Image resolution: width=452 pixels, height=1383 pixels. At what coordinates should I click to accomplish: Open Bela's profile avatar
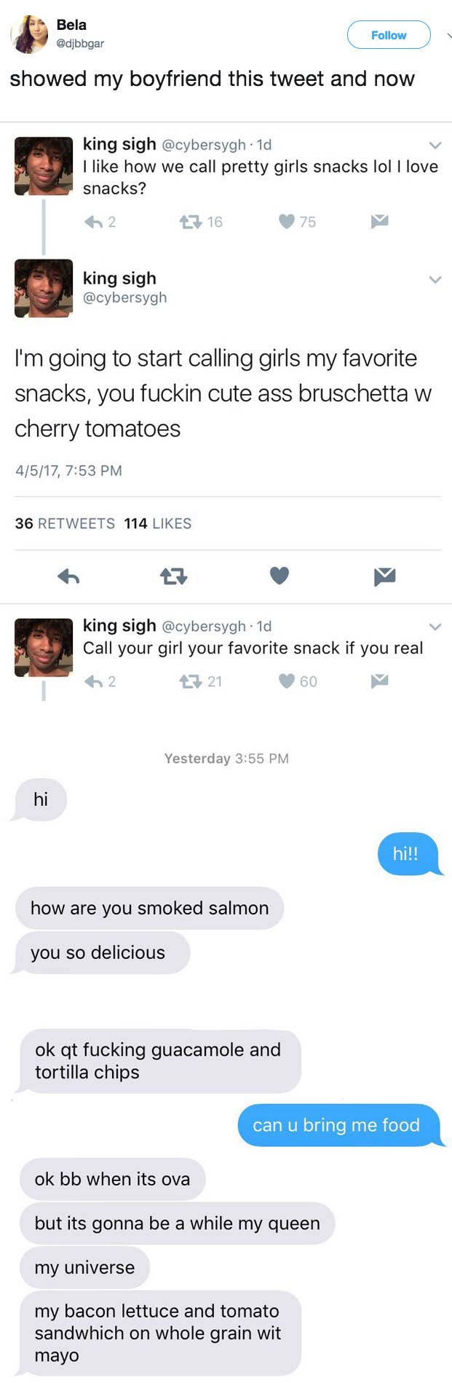click(x=30, y=34)
